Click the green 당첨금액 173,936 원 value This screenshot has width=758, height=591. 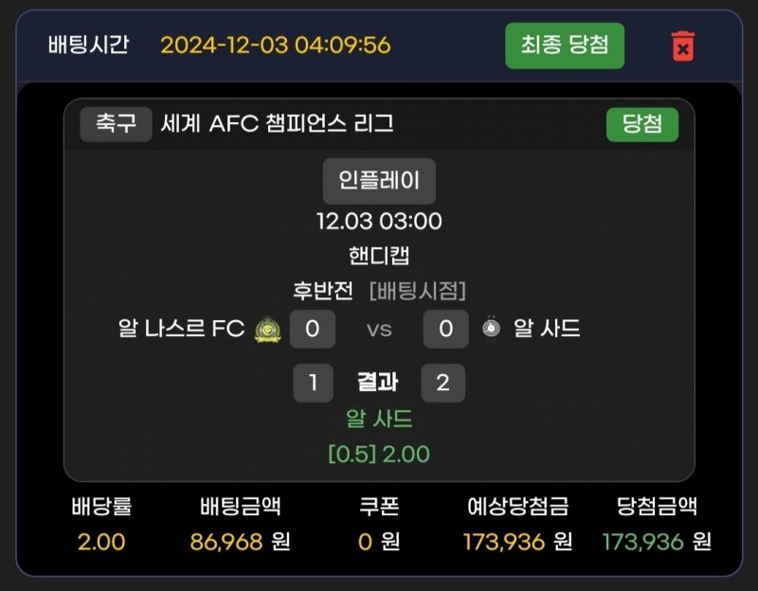click(656, 542)
